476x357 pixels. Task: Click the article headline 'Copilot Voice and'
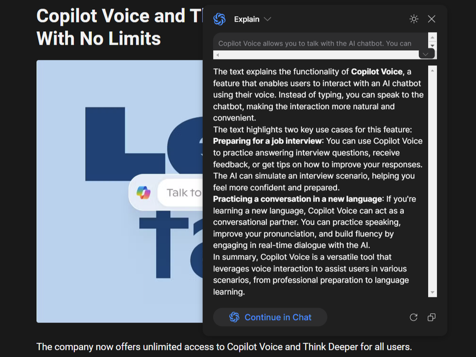(111, 16)
